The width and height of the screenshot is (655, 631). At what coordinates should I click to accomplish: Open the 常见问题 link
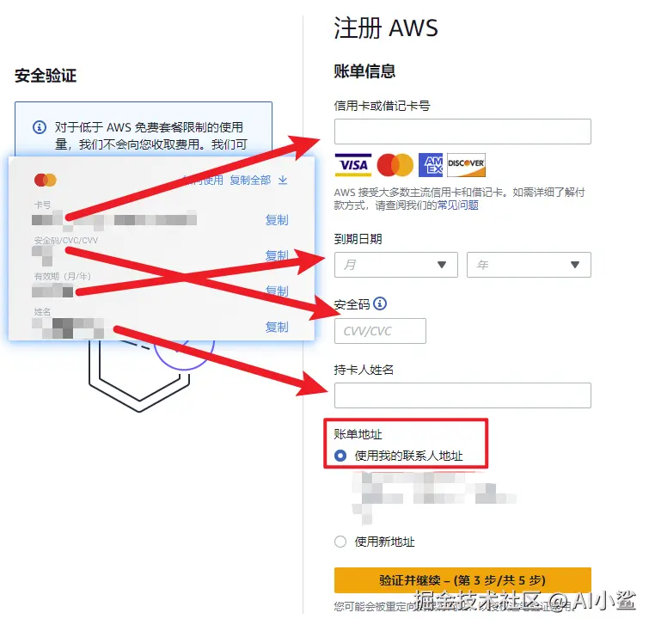coord(457,205)
